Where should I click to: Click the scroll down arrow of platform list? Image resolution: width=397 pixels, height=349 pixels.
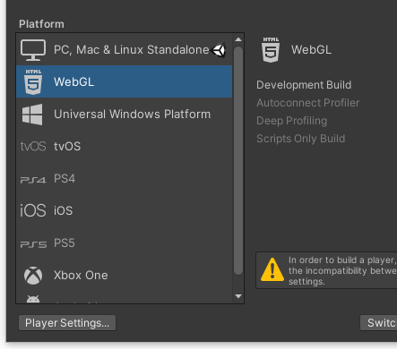(238, 296)
